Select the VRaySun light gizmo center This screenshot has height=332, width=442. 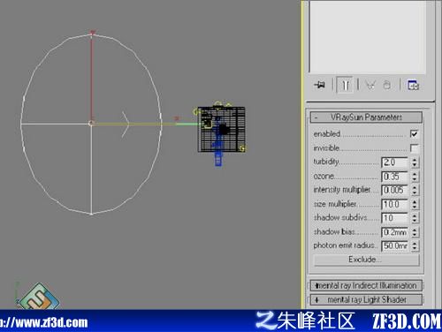pyautogui.click(x=91, y=124)
